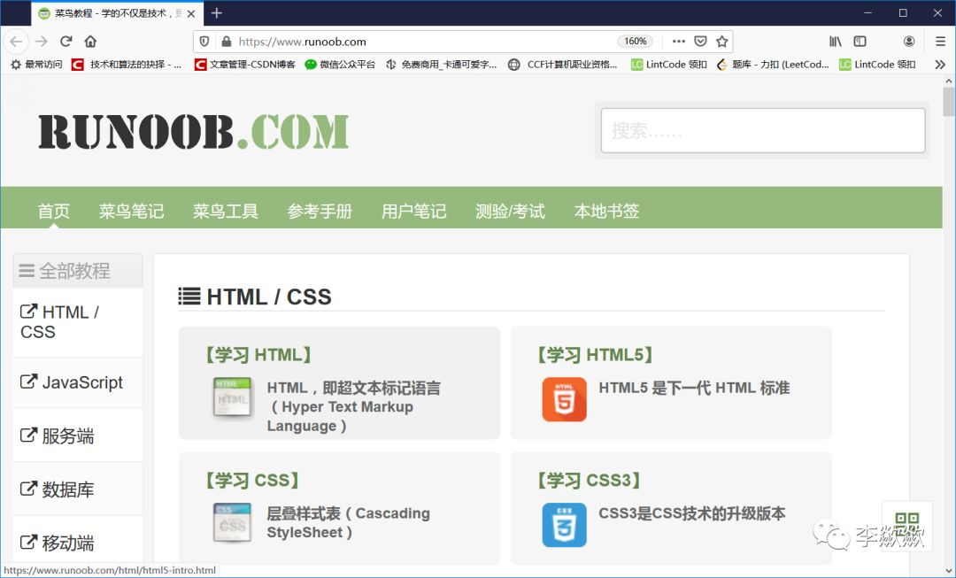Open 文章管理-CSDN博客 bookmark
956x578 pixels.
click(x=244, y=65)
